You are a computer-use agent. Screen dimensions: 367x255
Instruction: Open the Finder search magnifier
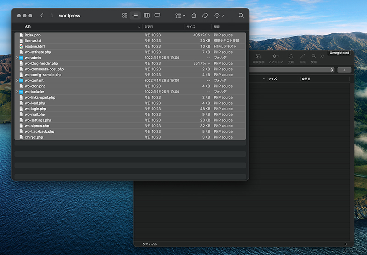pos(241,16)
